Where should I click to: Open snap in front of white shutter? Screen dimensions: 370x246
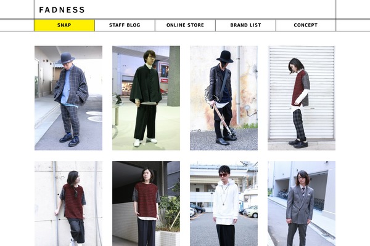302,98
